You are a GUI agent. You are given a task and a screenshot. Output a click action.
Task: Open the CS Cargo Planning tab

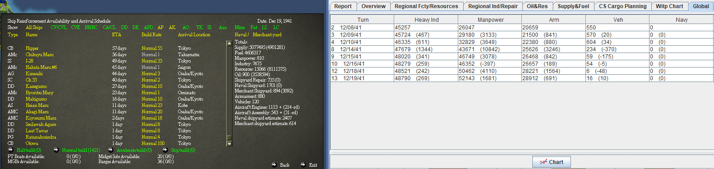pyautogui.click(x=623, y=6)
